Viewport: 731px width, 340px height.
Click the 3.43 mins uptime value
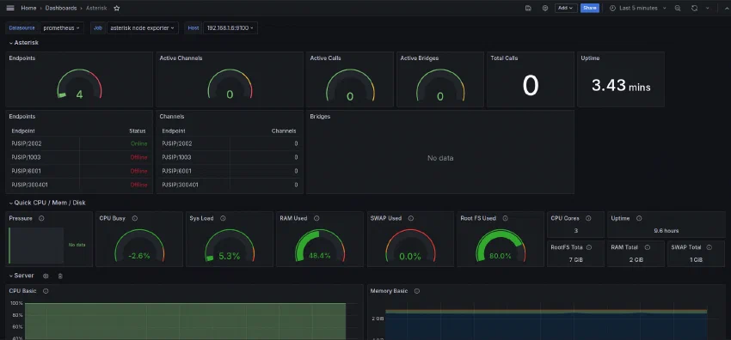(621, 85)
